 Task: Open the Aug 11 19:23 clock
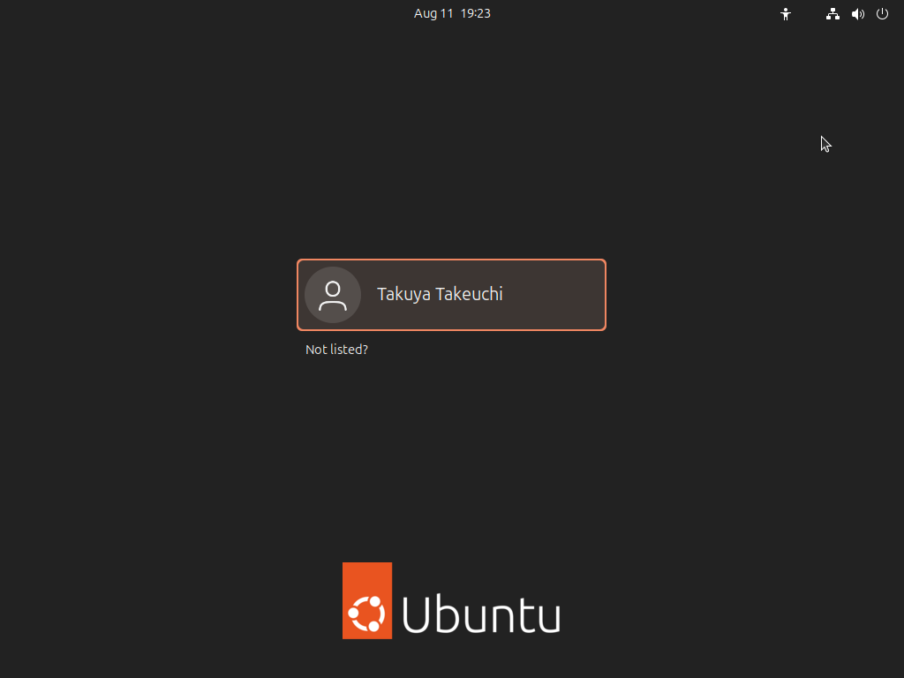click(x=452, y=13)
